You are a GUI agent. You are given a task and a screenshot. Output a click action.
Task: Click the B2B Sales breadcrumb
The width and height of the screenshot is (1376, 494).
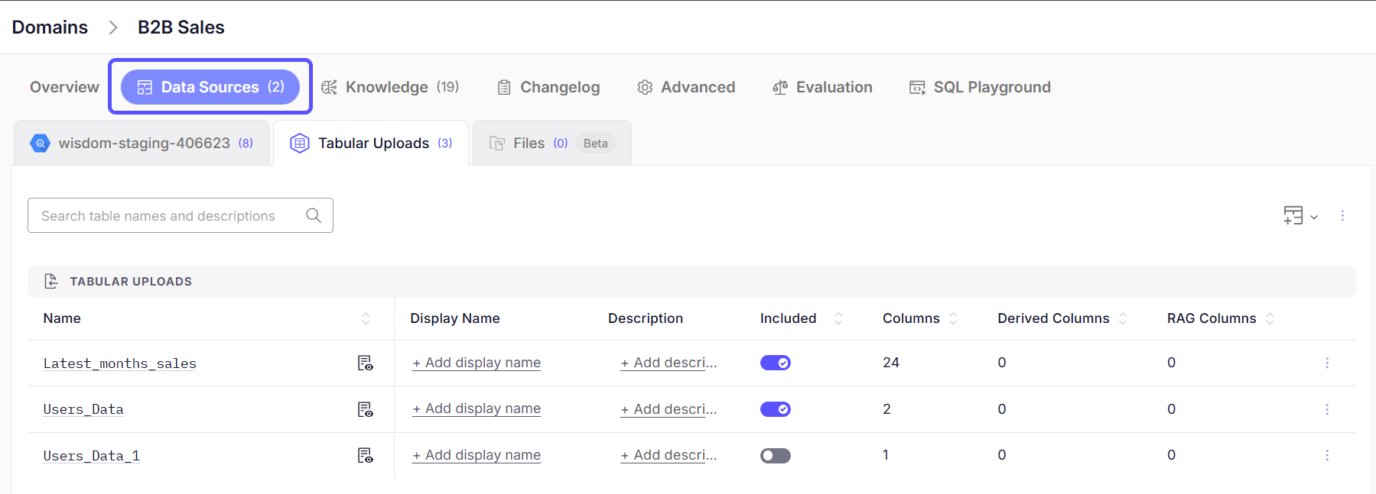181,27
